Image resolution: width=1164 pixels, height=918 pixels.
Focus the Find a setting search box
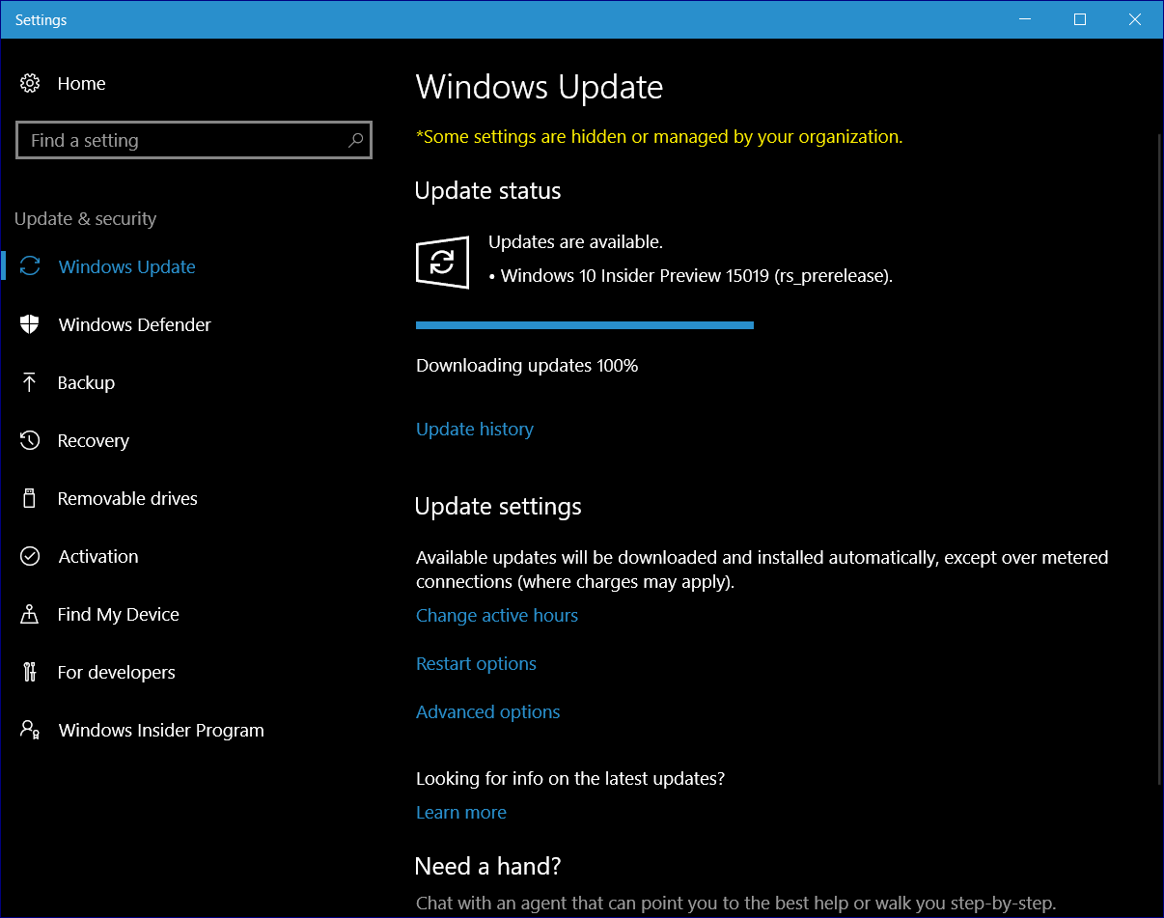pos(183,141)
